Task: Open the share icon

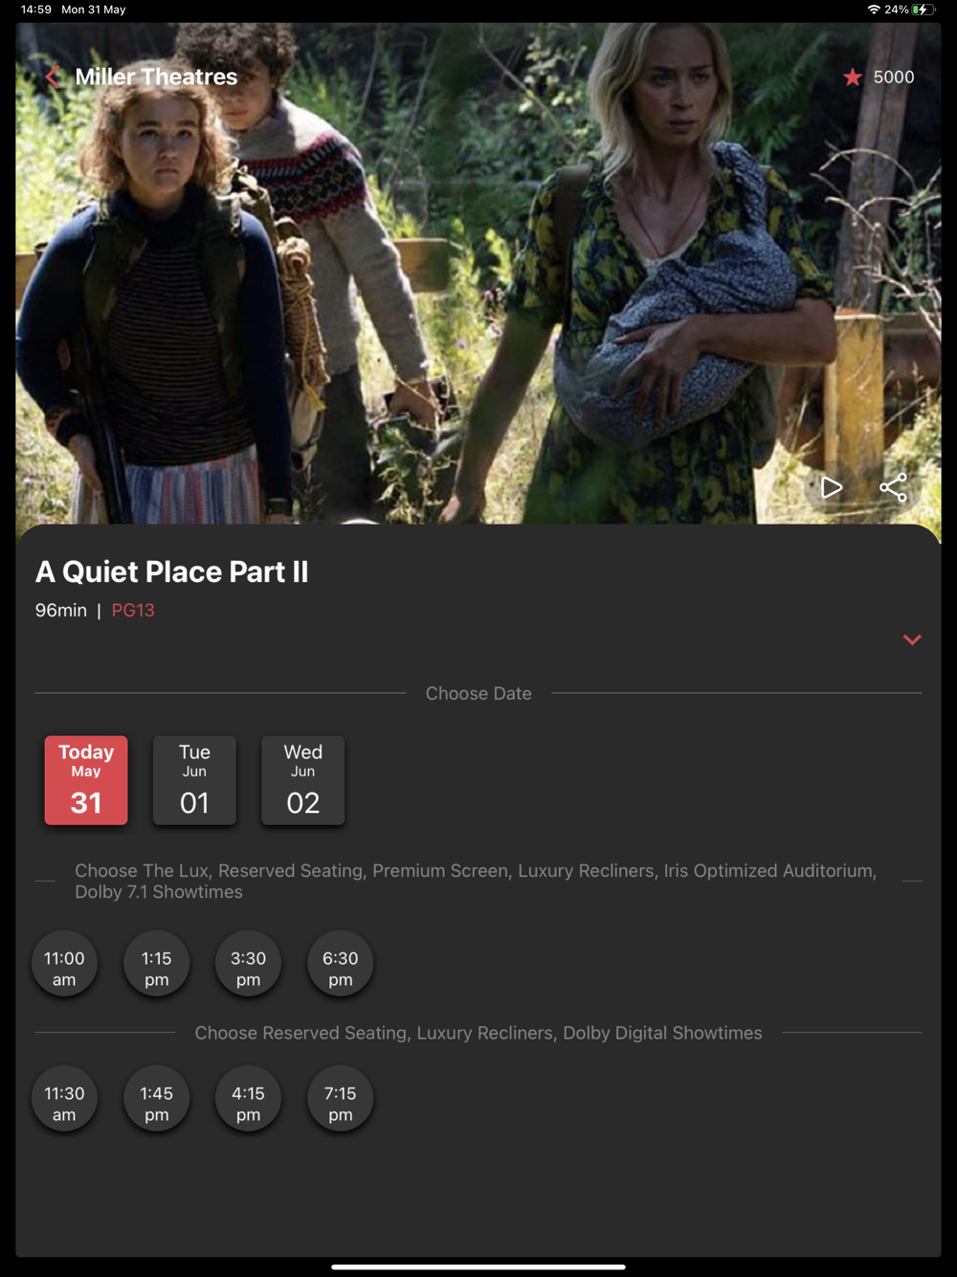Action: click(x=893, y=487)
